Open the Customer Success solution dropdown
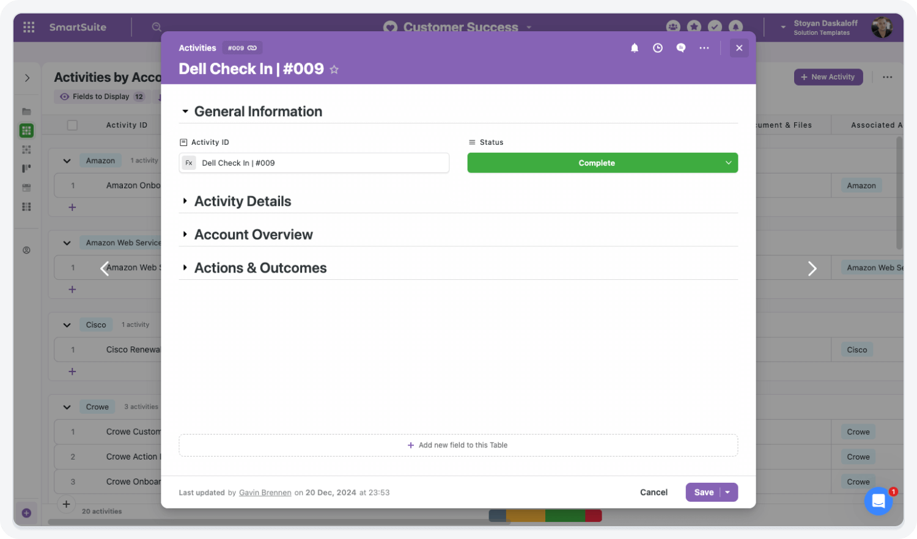The height and width of the screenshot is (539, 917). point(529,28)
